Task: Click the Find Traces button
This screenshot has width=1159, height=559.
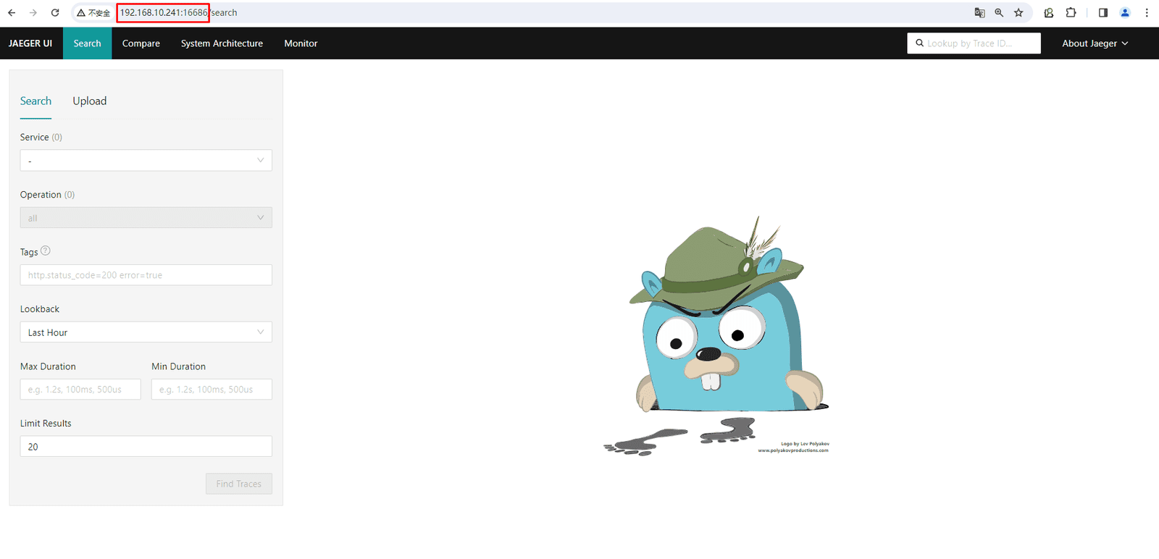Action: (x=239, y=484)
